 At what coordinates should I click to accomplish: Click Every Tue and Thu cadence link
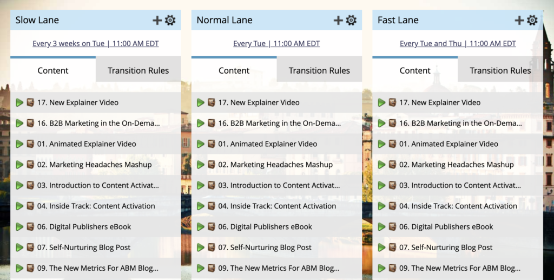click(x=458, y=44)
